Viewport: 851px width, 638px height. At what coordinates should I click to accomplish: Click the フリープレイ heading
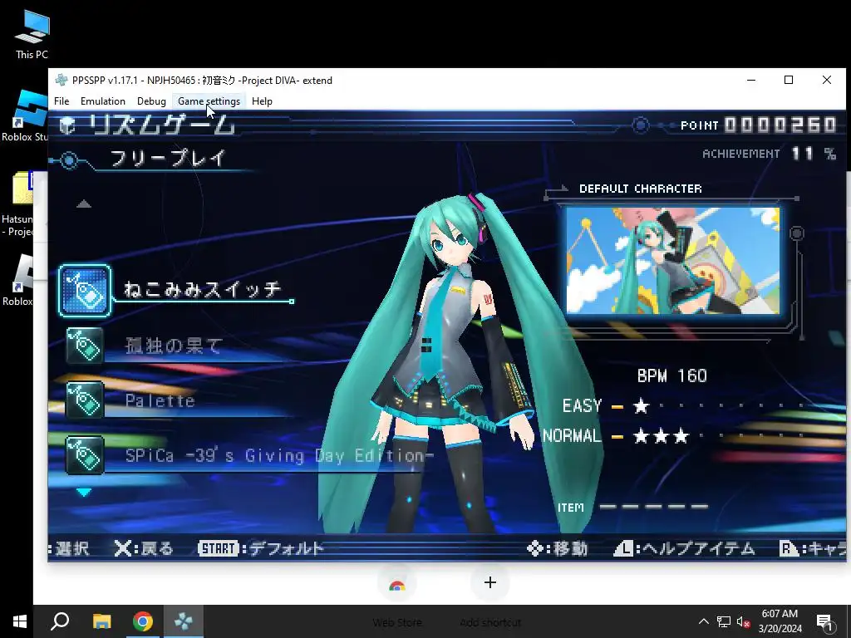coord(168,159)
